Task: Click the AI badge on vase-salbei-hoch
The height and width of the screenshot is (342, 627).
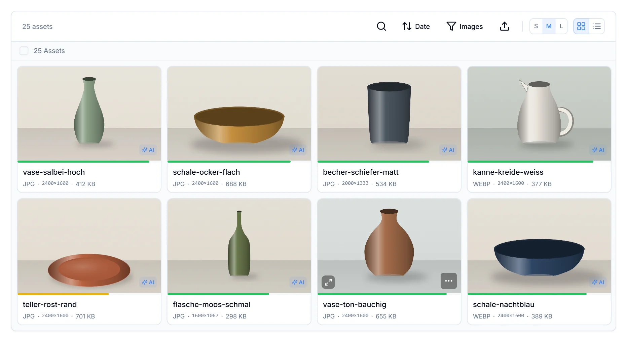Action: 148,150
